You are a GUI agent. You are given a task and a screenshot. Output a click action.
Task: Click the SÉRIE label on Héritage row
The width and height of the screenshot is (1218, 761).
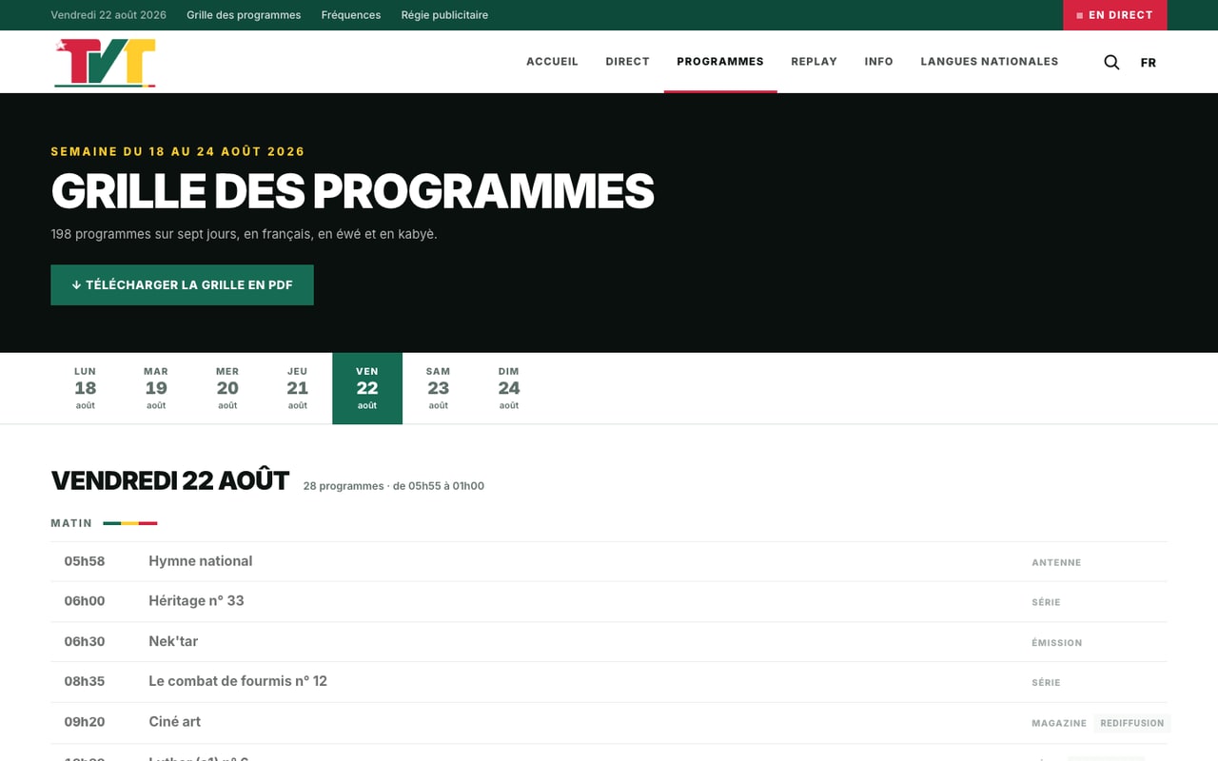[x=1046, y=602]
